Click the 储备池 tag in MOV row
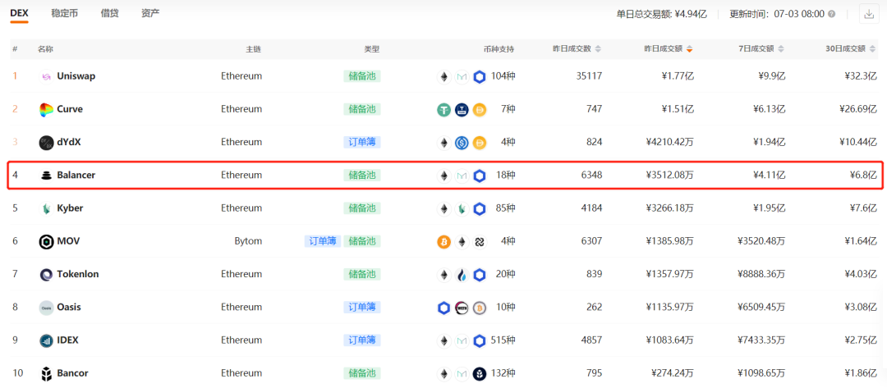The width and height of the screenshot is (887, 388). pyautogui.click(x=362, y=241)
